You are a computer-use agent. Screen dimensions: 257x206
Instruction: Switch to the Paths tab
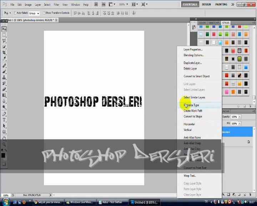226,111
